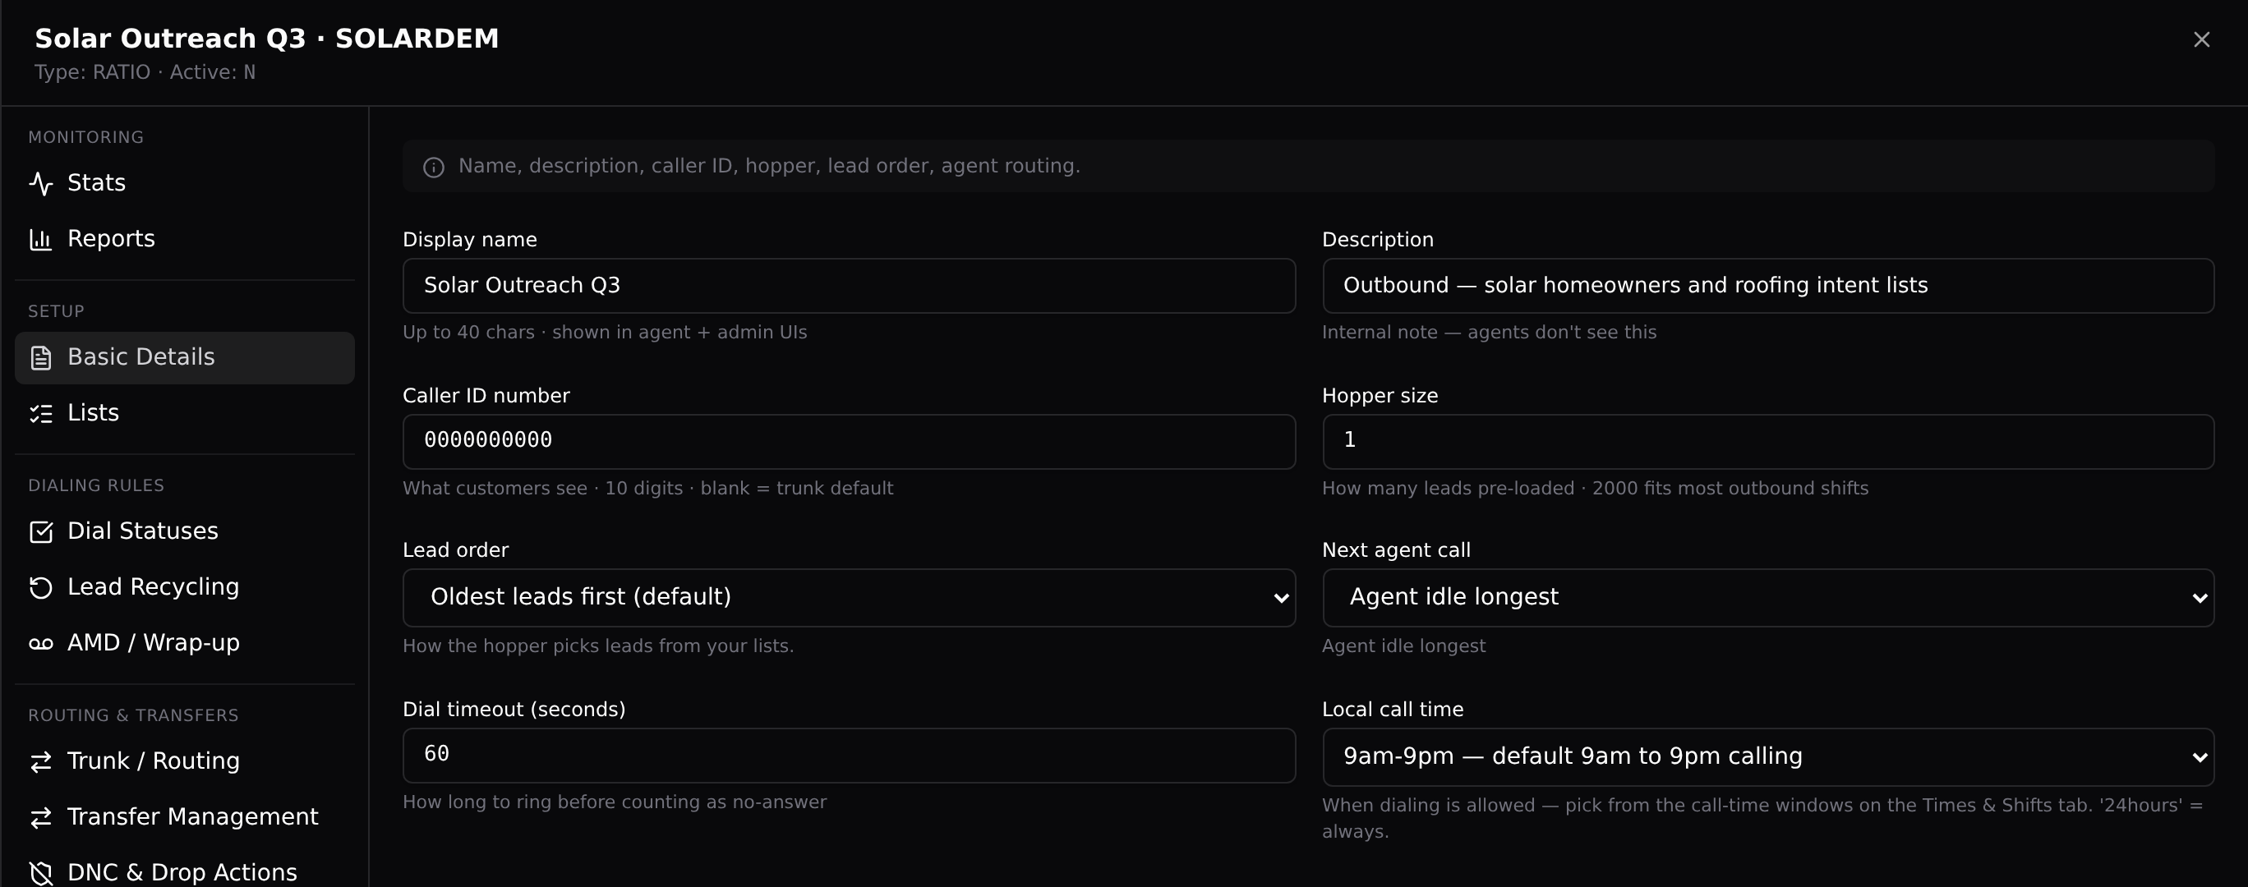The height and width of the screenshot is (887, 2248).
Task: Expand the Local call time dropdown
Action: pyautogui.click(x=1768, y=757)
